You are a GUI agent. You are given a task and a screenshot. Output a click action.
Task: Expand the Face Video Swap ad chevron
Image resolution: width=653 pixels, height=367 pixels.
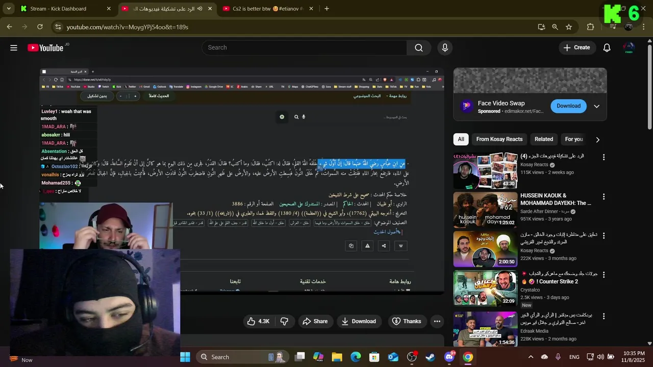pyautogui.click(x=596, y=106)
